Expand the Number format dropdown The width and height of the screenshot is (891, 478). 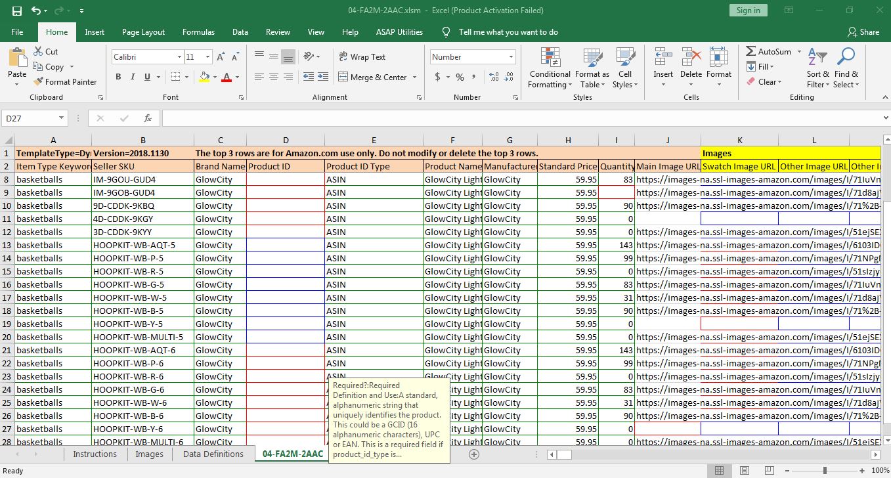point(511,57)
